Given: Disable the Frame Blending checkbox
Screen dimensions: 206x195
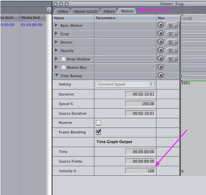Looking at the screenshot, I should (99, 132).
